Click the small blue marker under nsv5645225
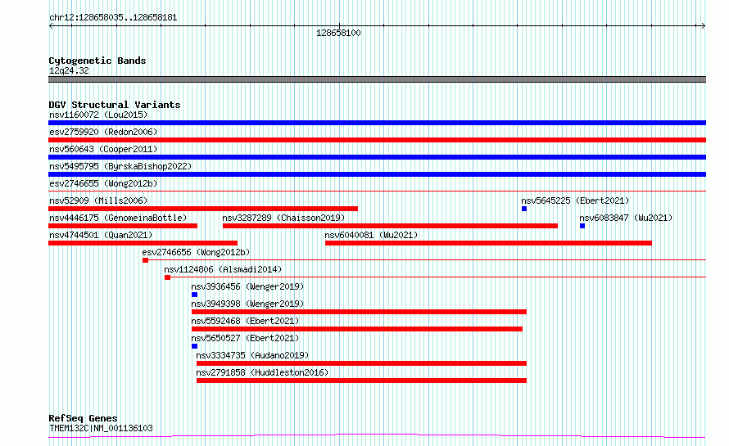 (524, 209)
